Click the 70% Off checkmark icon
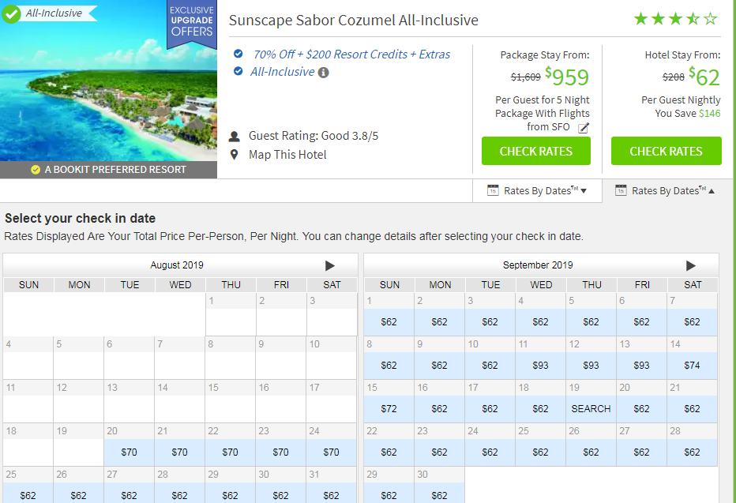Image resolution: width=736 pixels, height=503 pixels. (x=238, y=54)
